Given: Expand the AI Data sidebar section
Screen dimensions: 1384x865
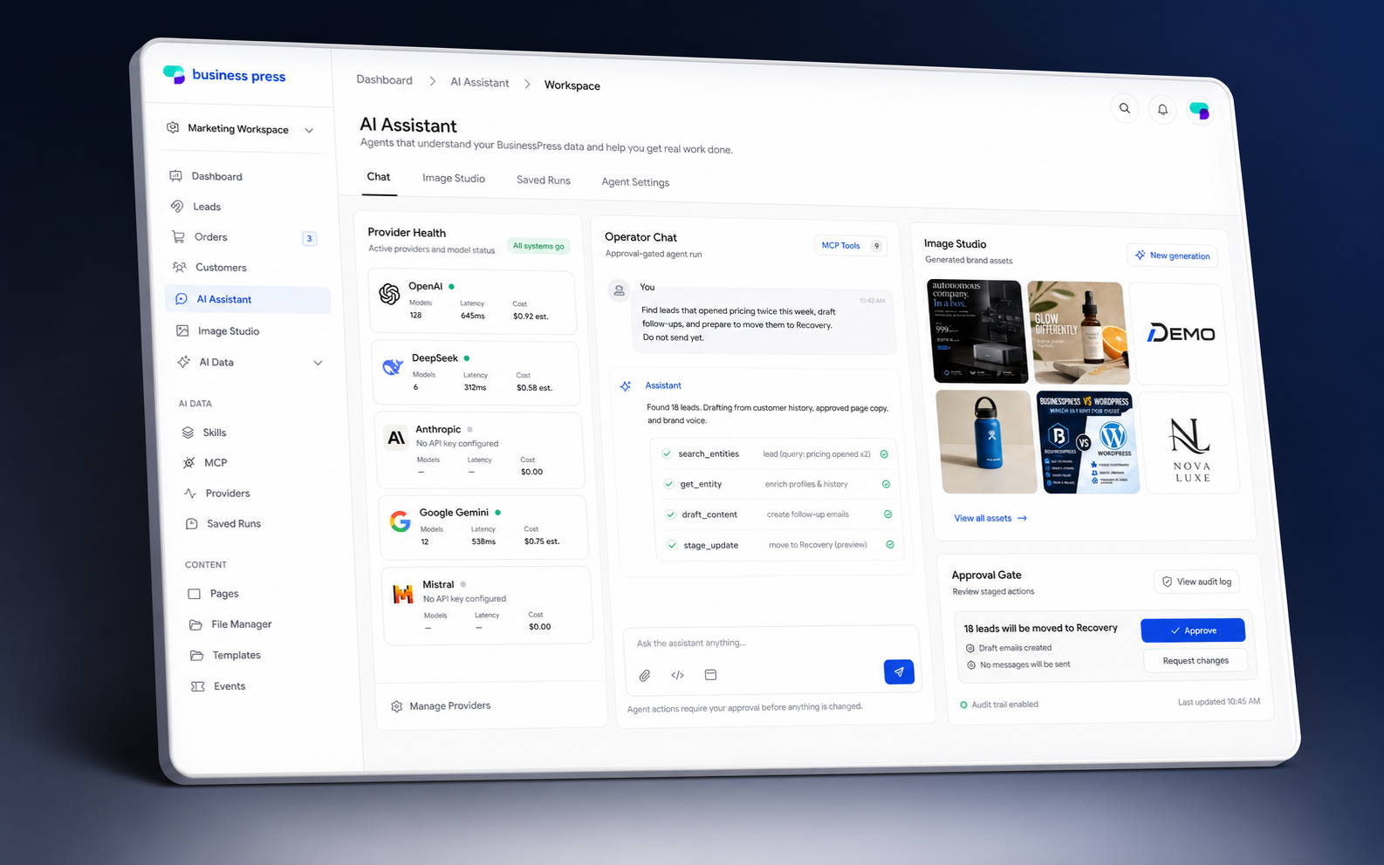Looking at the screenshot, I should click(318, 363).
